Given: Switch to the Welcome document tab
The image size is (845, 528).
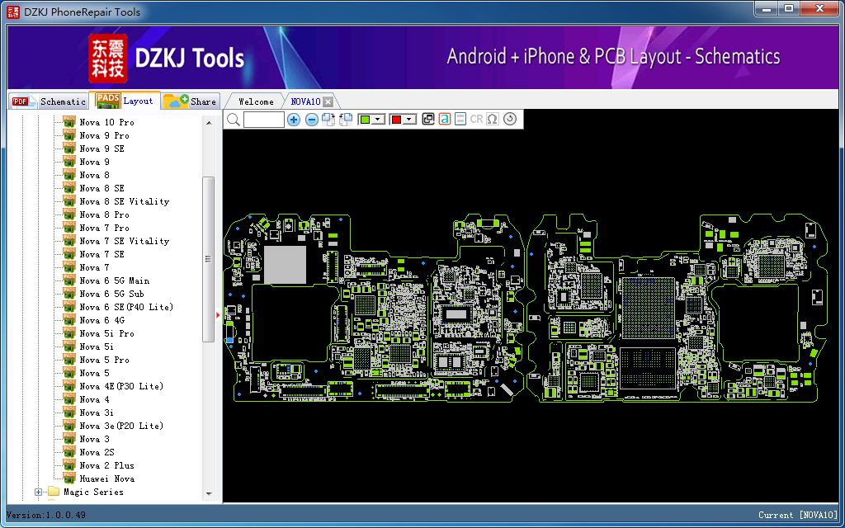Looking at the screenshot, I should tap(256, 101).
